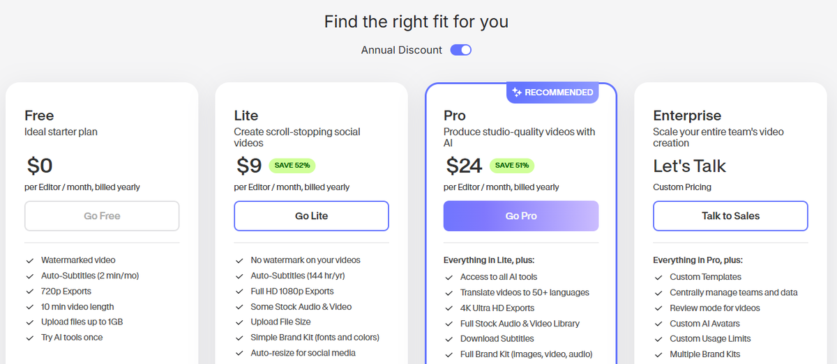Click the checkmark next to Full HD 1080p Exports
837x364 pixels.
[x=240, y=292]
